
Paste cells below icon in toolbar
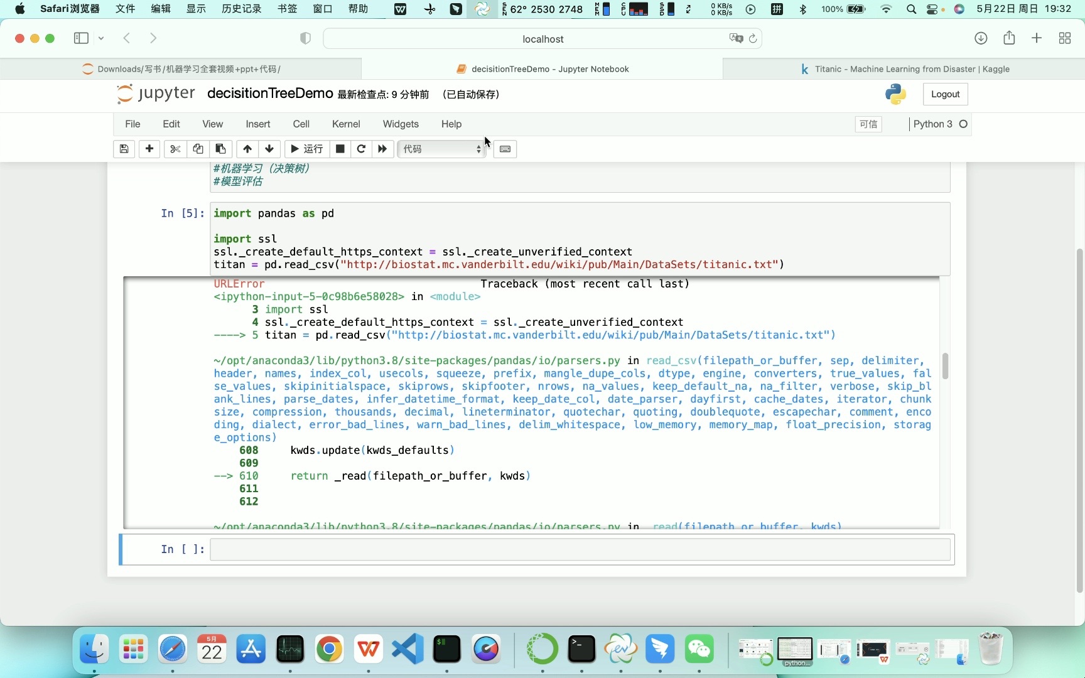pos(220,149)
